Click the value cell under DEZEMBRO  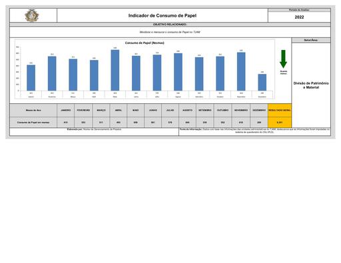click(259, 123)
